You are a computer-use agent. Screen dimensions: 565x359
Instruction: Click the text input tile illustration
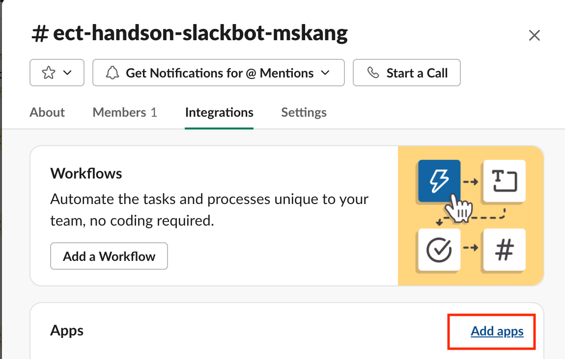504,181
